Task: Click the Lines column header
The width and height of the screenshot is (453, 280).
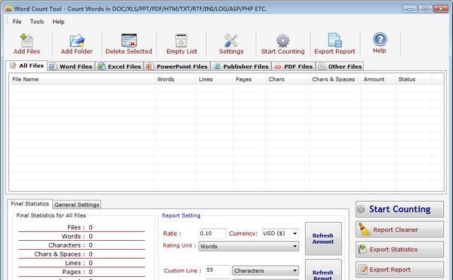Action: click(x=214, y=79)
